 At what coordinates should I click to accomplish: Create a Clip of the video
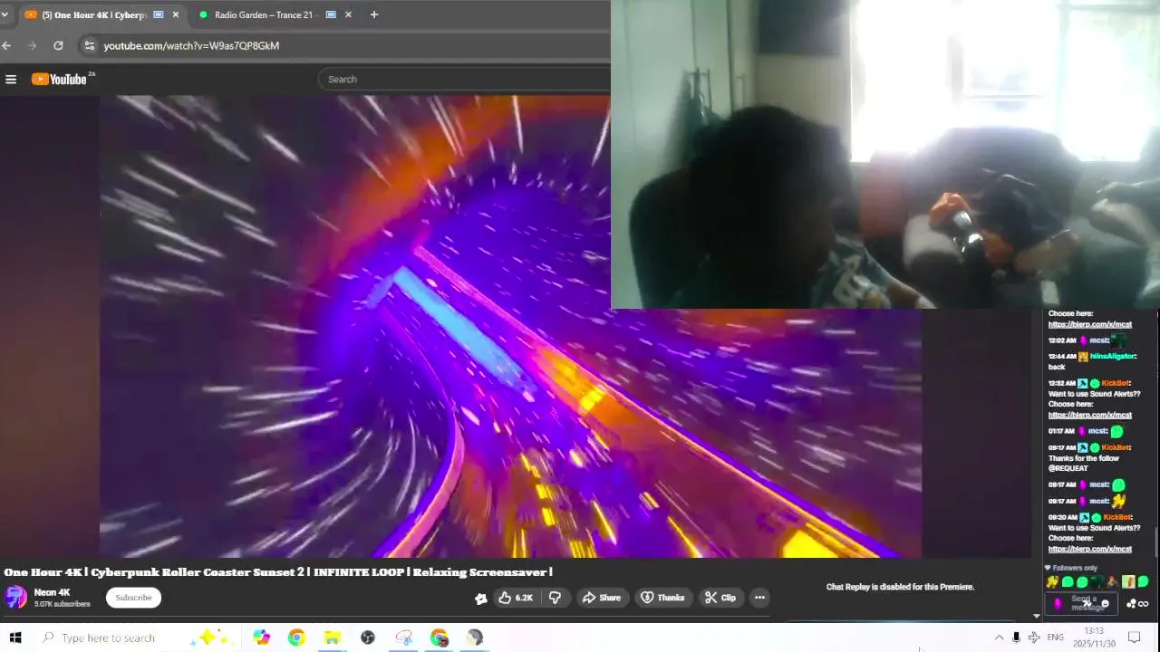pos(720,598)
